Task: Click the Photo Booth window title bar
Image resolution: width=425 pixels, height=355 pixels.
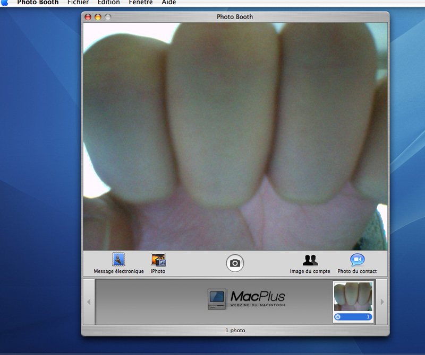Action: click(235, 17)
